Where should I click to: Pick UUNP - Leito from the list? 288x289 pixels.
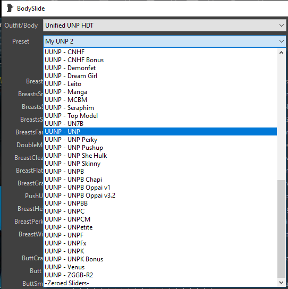(x=160, y=84)
